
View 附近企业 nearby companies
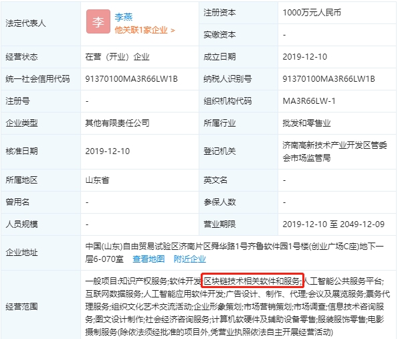(189, 259)
